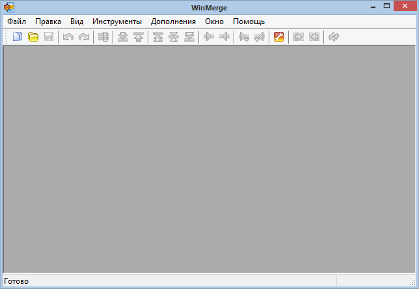
Task: Open the Вид menu
Action: click(x=77, y=21)
